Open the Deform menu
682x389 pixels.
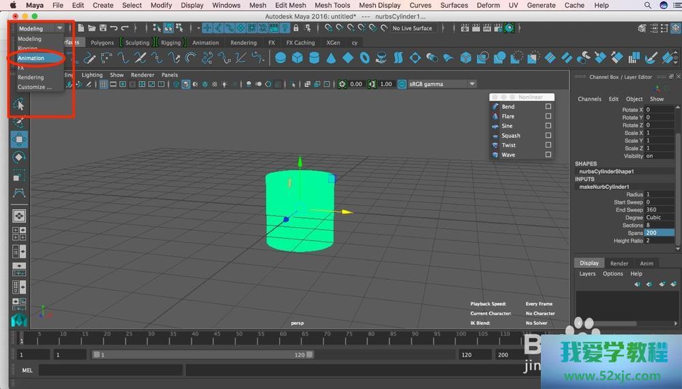(x=488, y=5)
